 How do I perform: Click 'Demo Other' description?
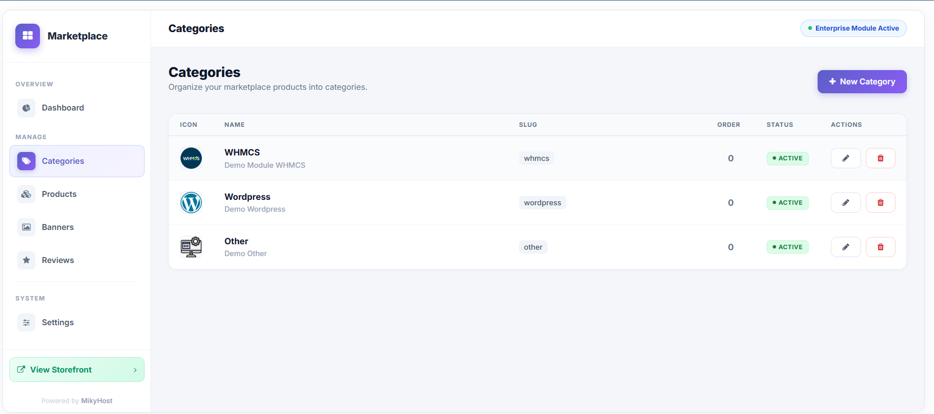coord(246,254)
